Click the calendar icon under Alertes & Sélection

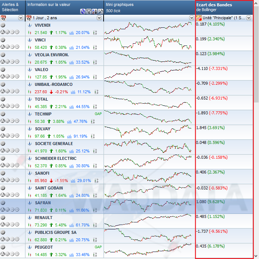tap(3, 18)
